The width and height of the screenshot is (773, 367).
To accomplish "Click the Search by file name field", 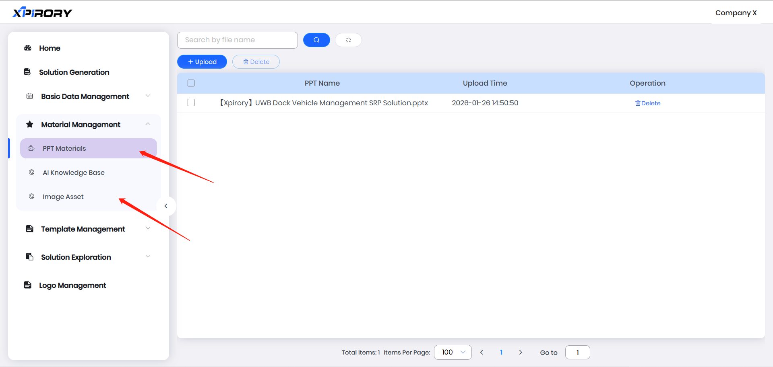I will (238, 40).
